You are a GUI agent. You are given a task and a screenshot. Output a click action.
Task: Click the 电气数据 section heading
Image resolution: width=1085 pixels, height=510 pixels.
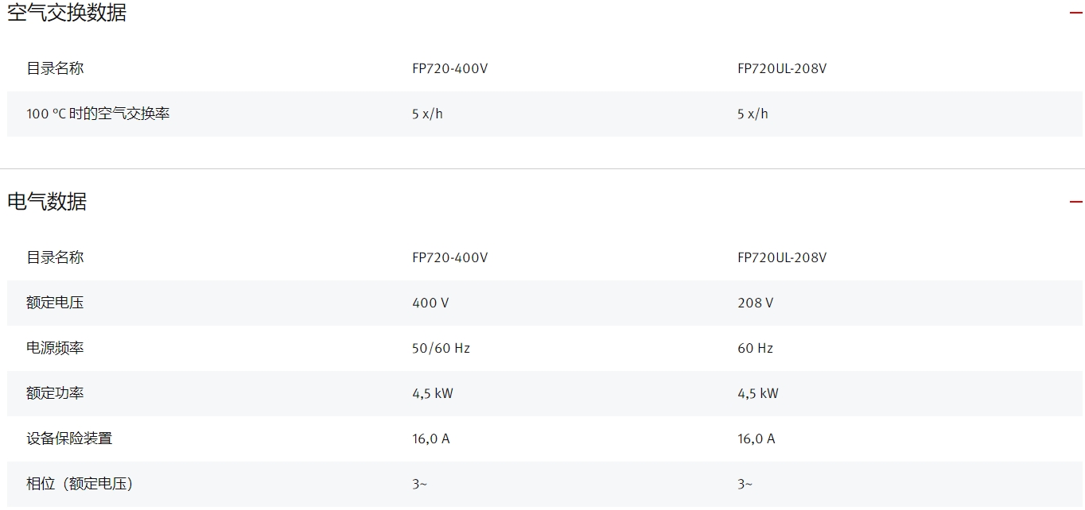(47, 202)
